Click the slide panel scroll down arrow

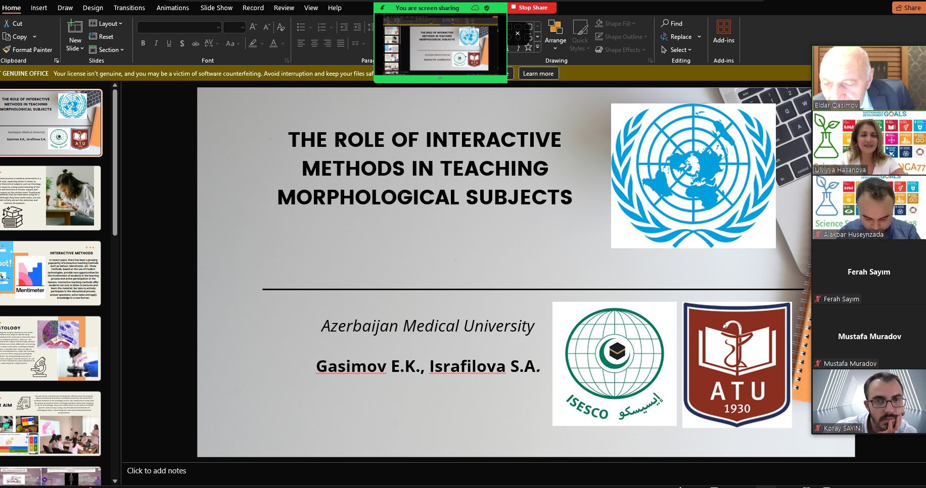click(x=115, y=481)
